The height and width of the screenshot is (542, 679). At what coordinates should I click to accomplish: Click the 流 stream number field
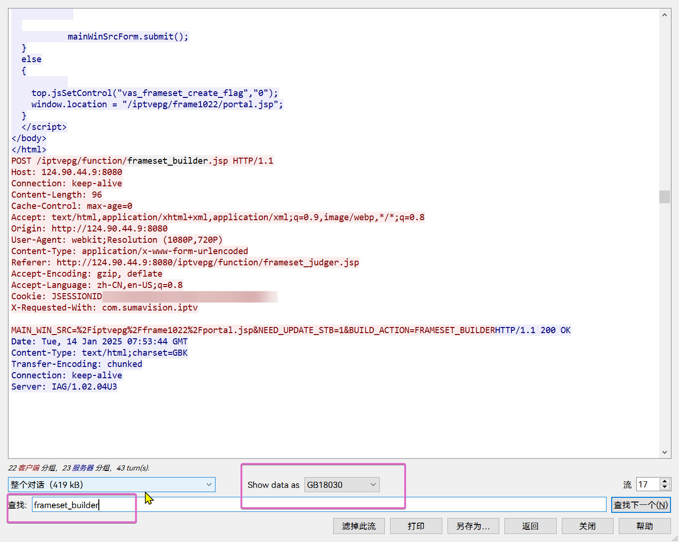pos(648,484)
